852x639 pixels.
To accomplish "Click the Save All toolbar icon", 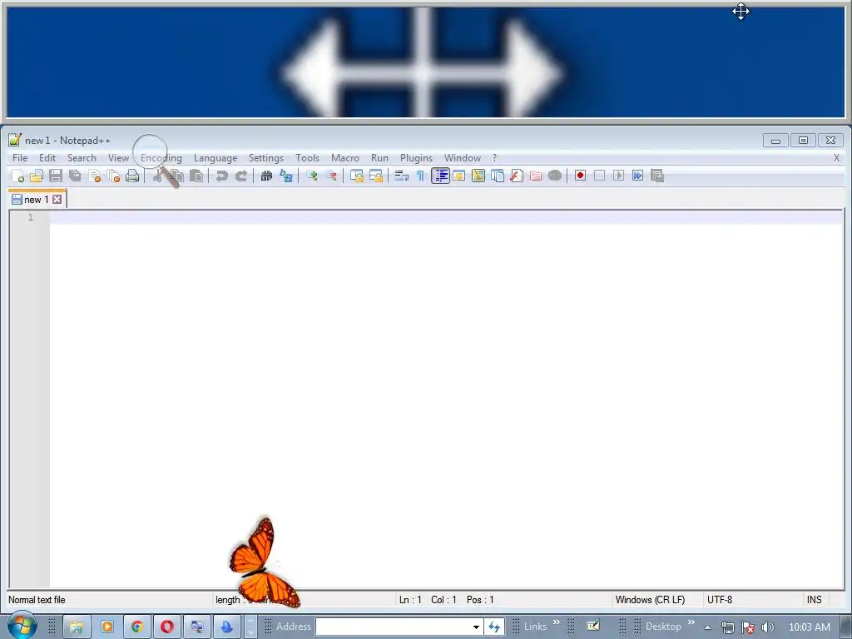I will [x=75, y=176].
